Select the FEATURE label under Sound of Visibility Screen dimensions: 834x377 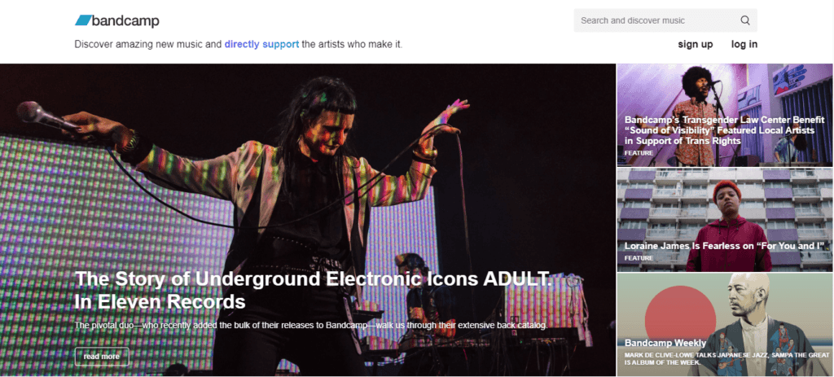pos(639,152)
